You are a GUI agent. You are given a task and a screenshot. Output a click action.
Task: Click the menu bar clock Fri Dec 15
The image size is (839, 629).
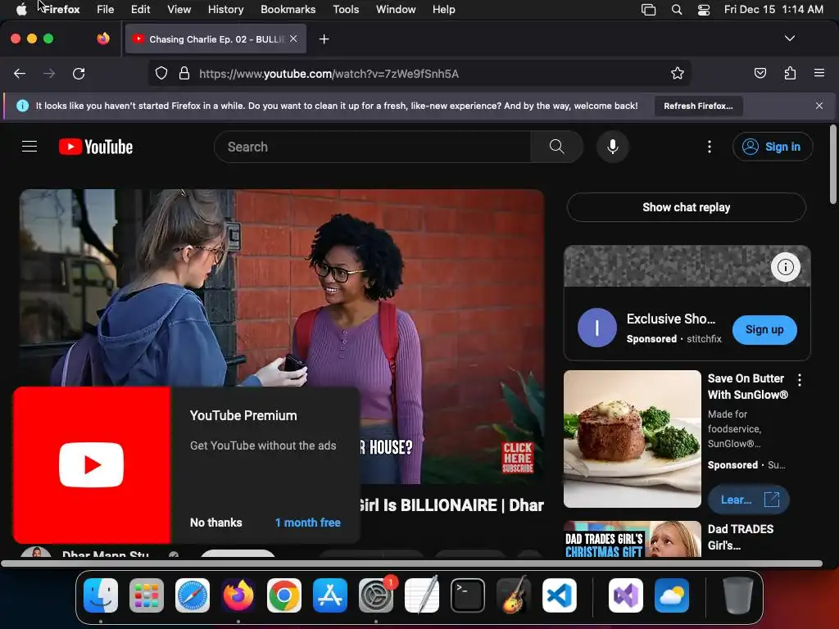[x=773, y=9]
